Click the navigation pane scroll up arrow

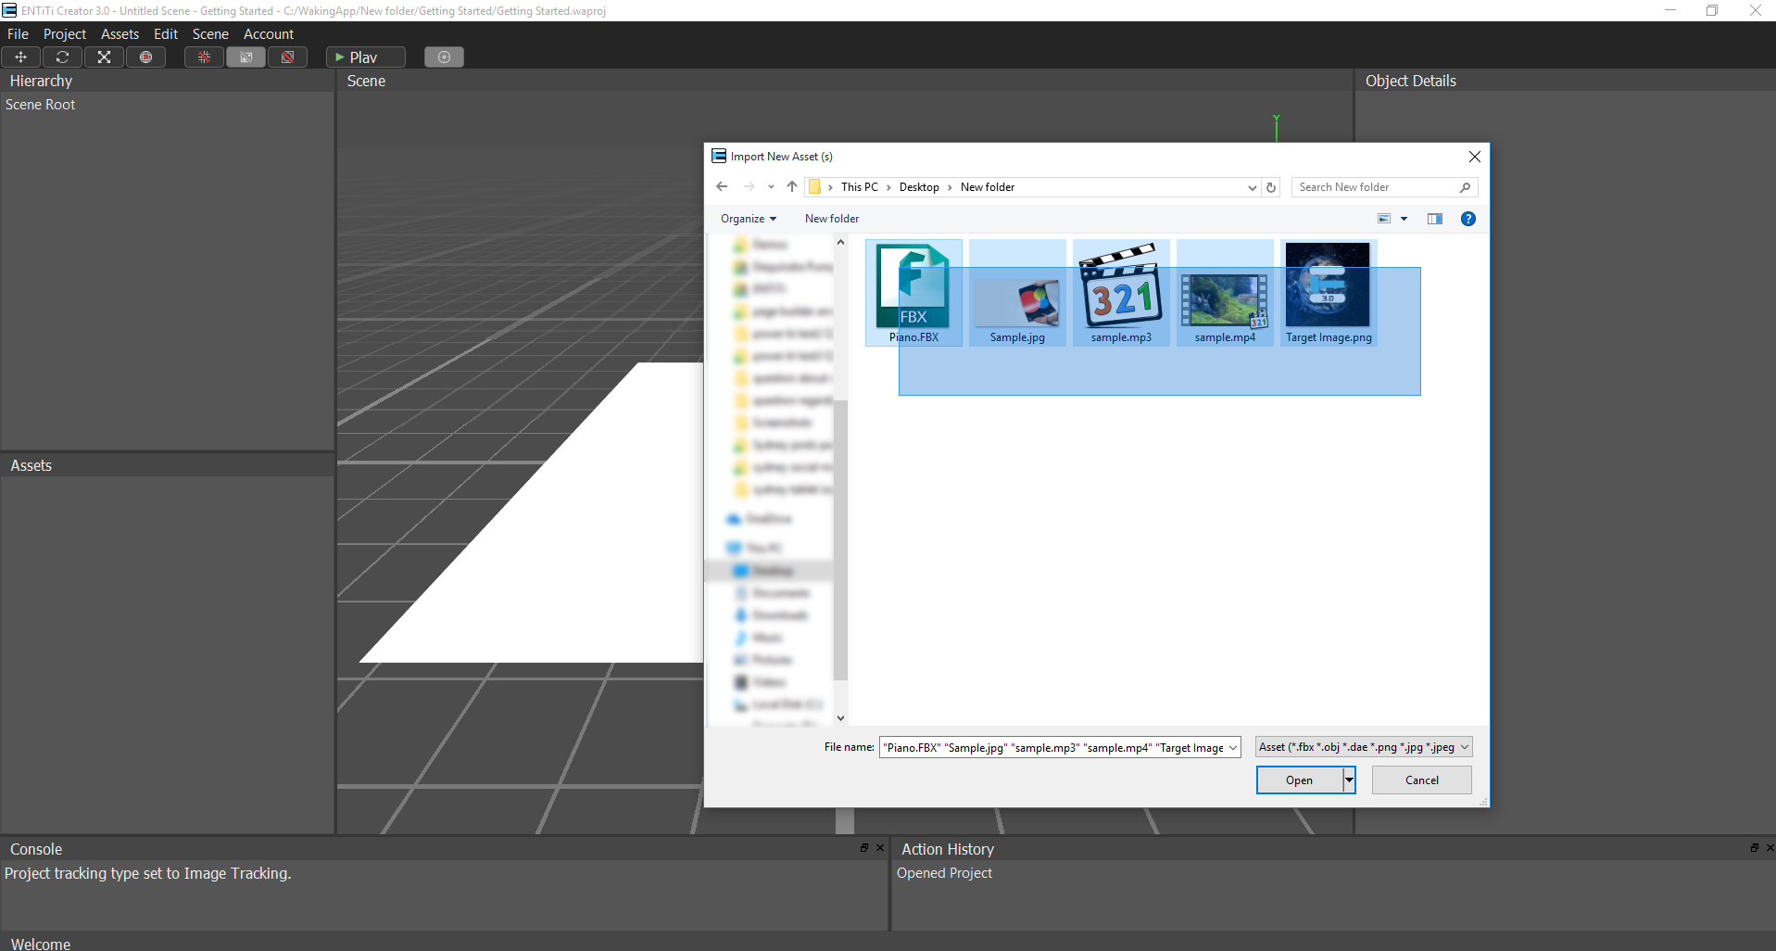[x=840, y=243]
